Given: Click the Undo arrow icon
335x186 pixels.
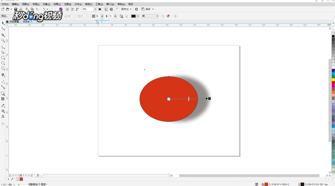Looking at the screenshot, I should tap(44, 9).
